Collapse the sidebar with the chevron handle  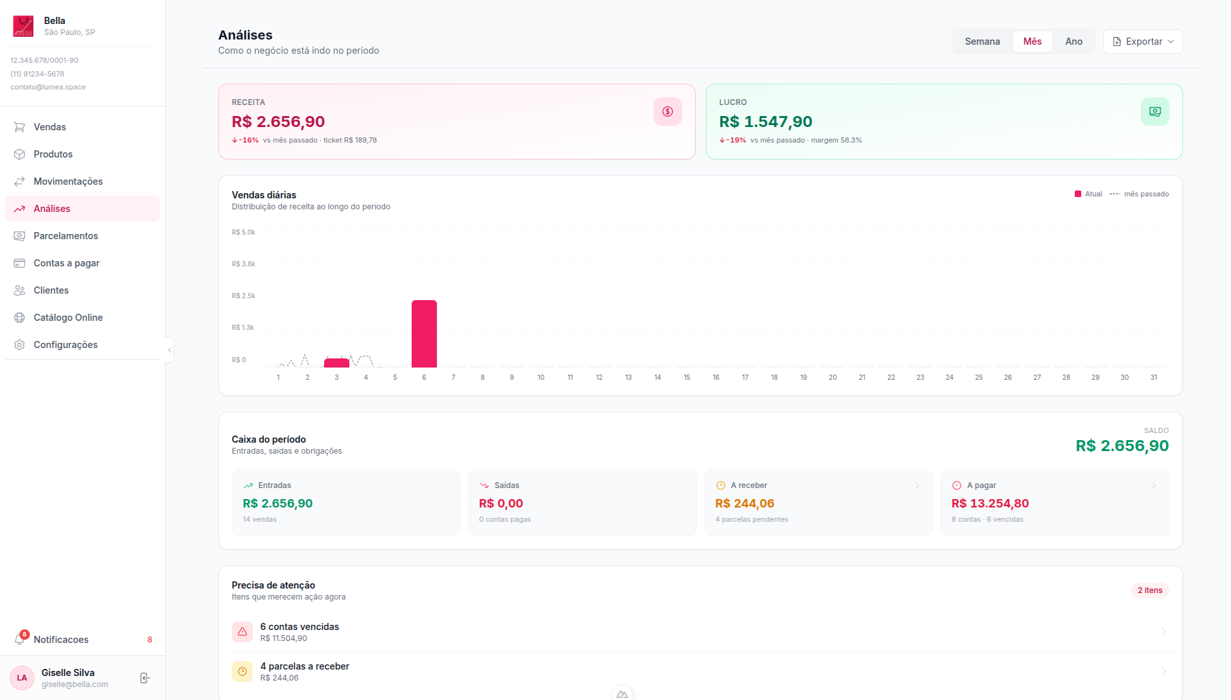click(x=170, y=350)
